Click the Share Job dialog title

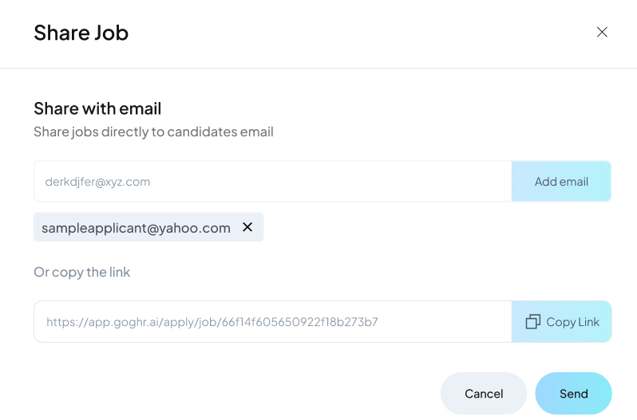point(81,33)
